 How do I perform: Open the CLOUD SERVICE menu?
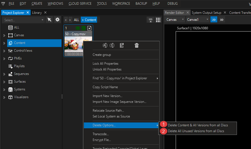click(x=80, y=4)
